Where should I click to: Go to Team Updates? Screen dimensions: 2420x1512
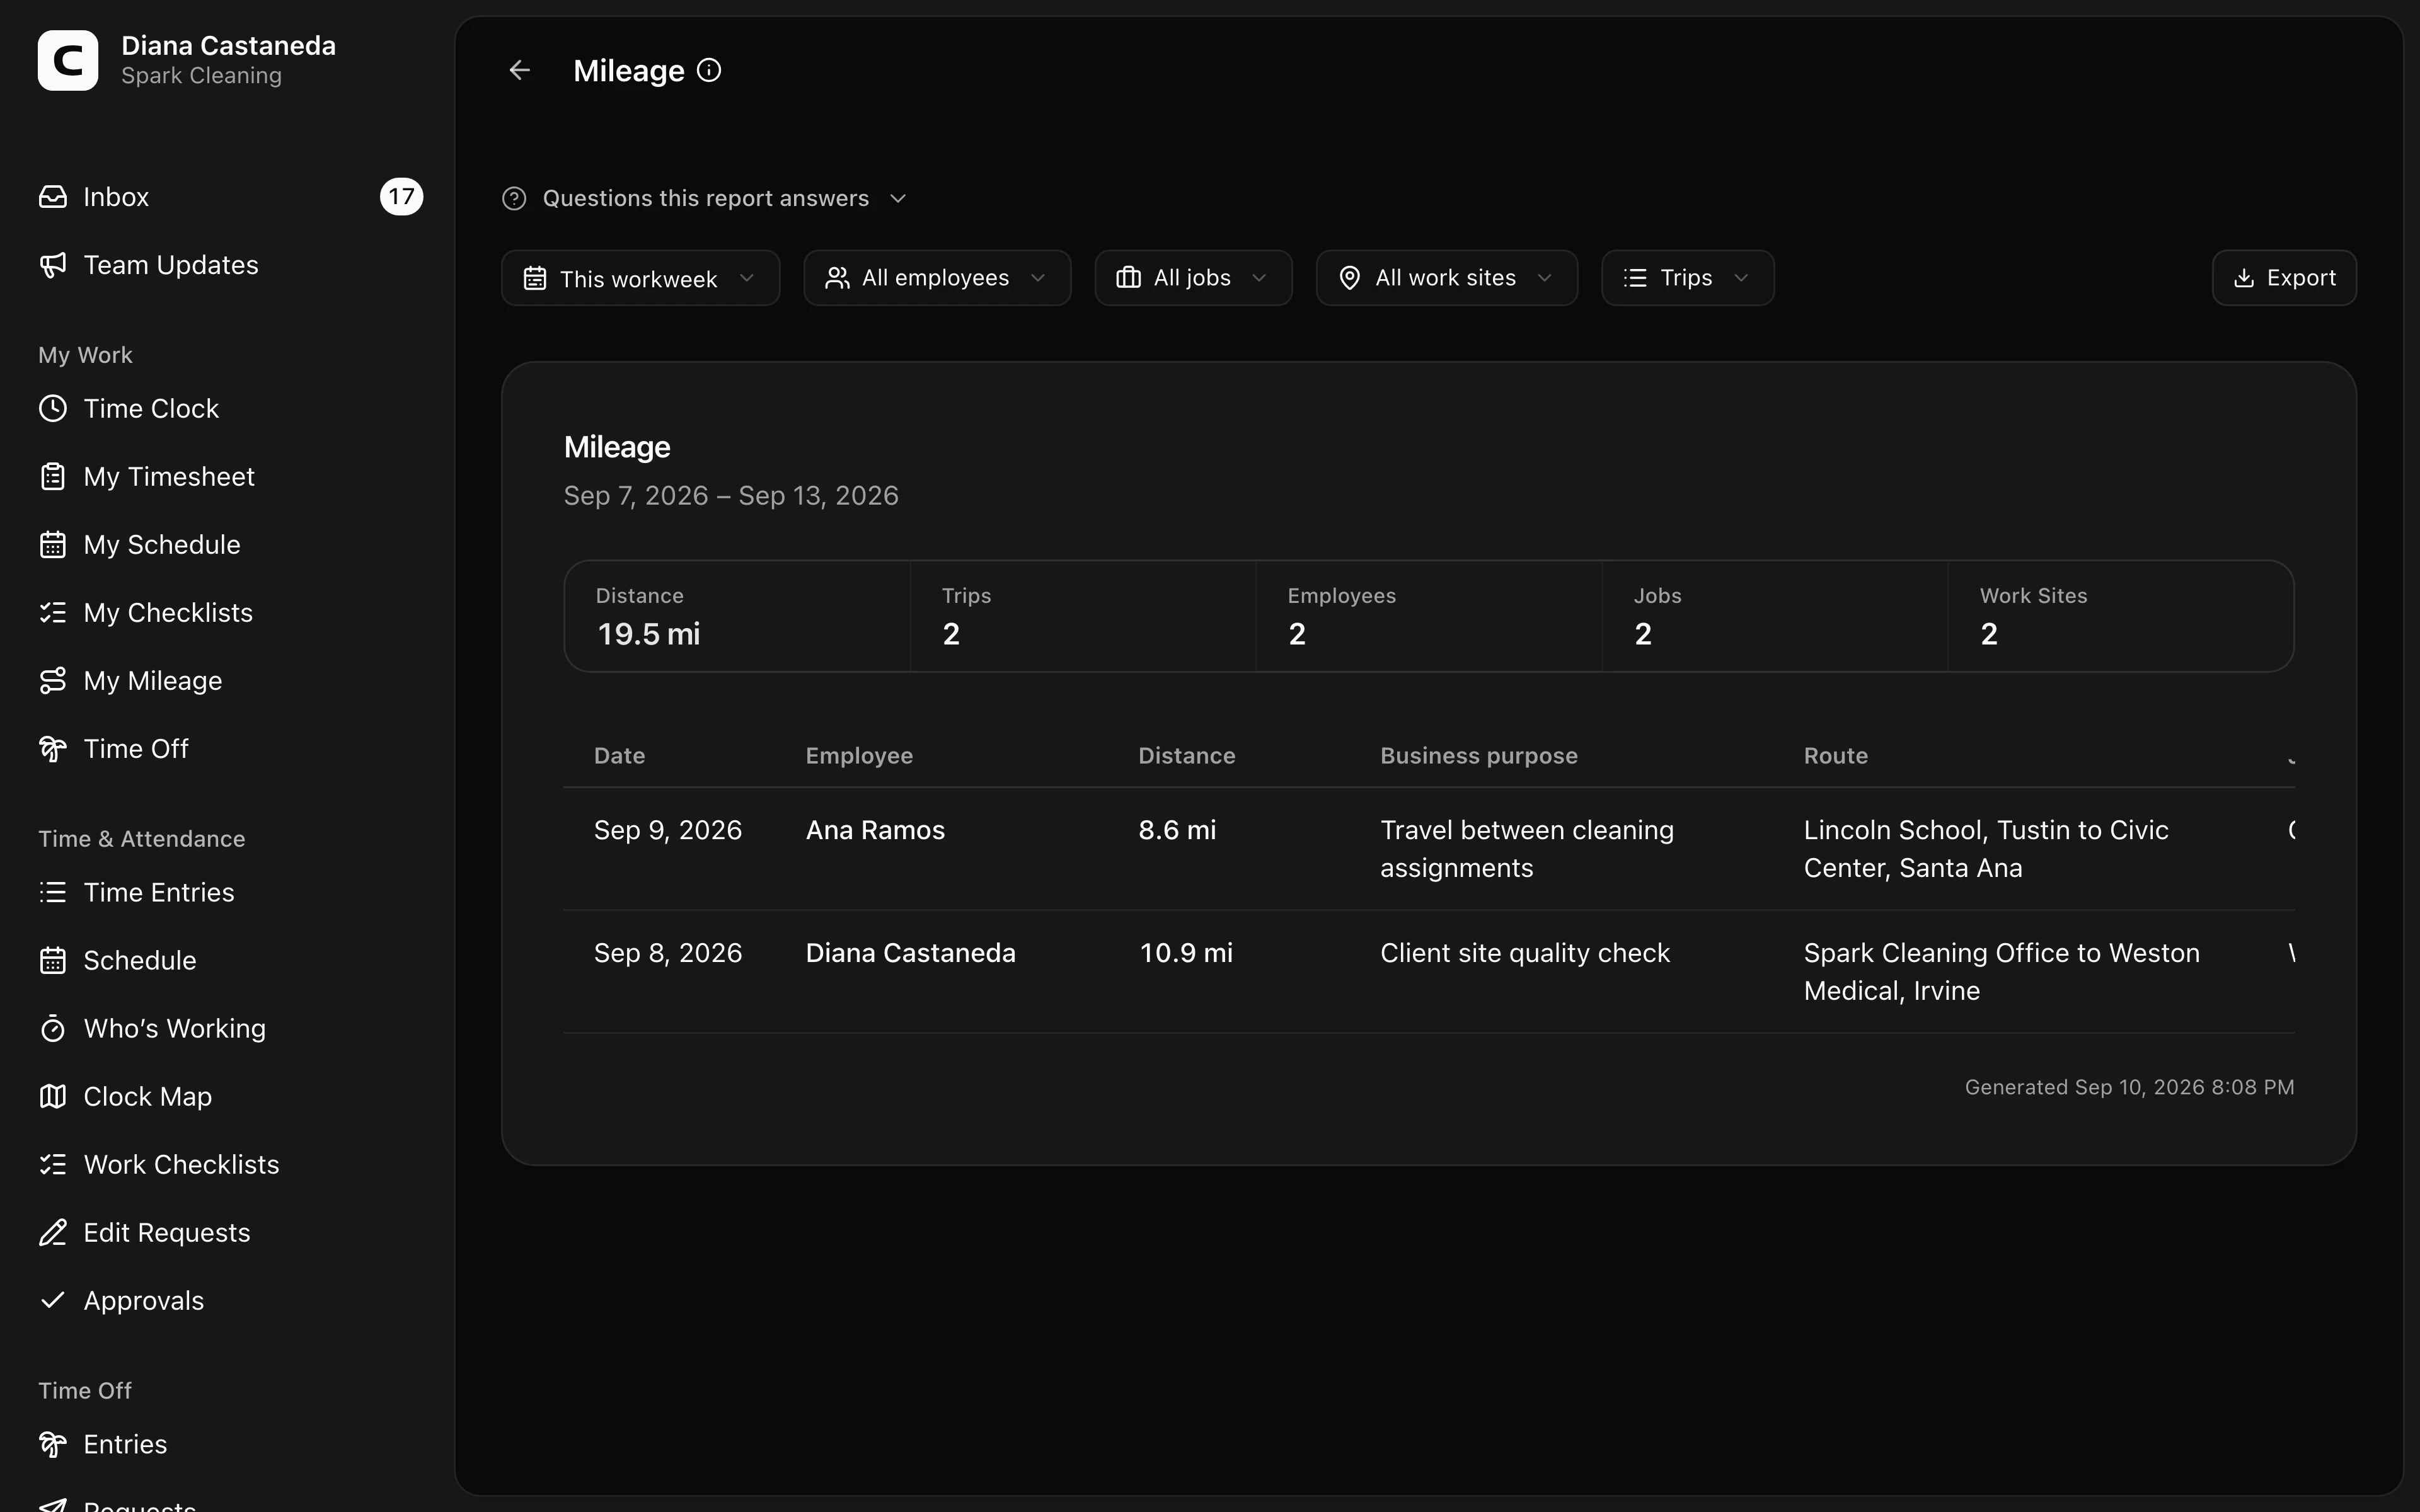(x=230, y=265)
